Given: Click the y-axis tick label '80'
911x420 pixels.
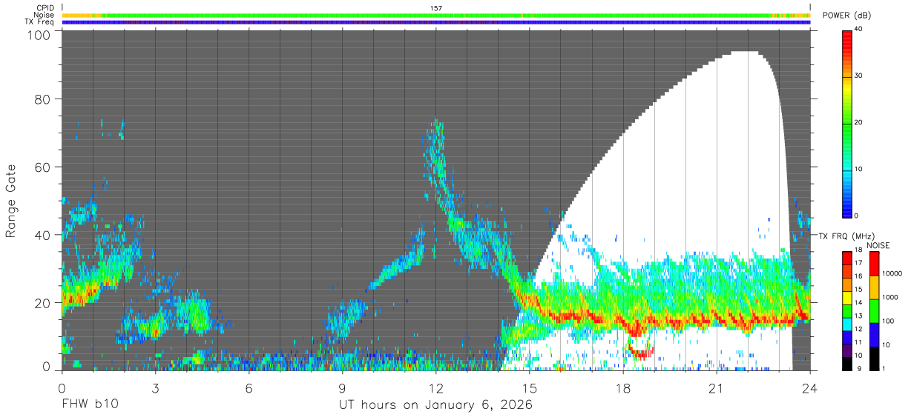Looking at the screenshot, I should pos(43,99).
